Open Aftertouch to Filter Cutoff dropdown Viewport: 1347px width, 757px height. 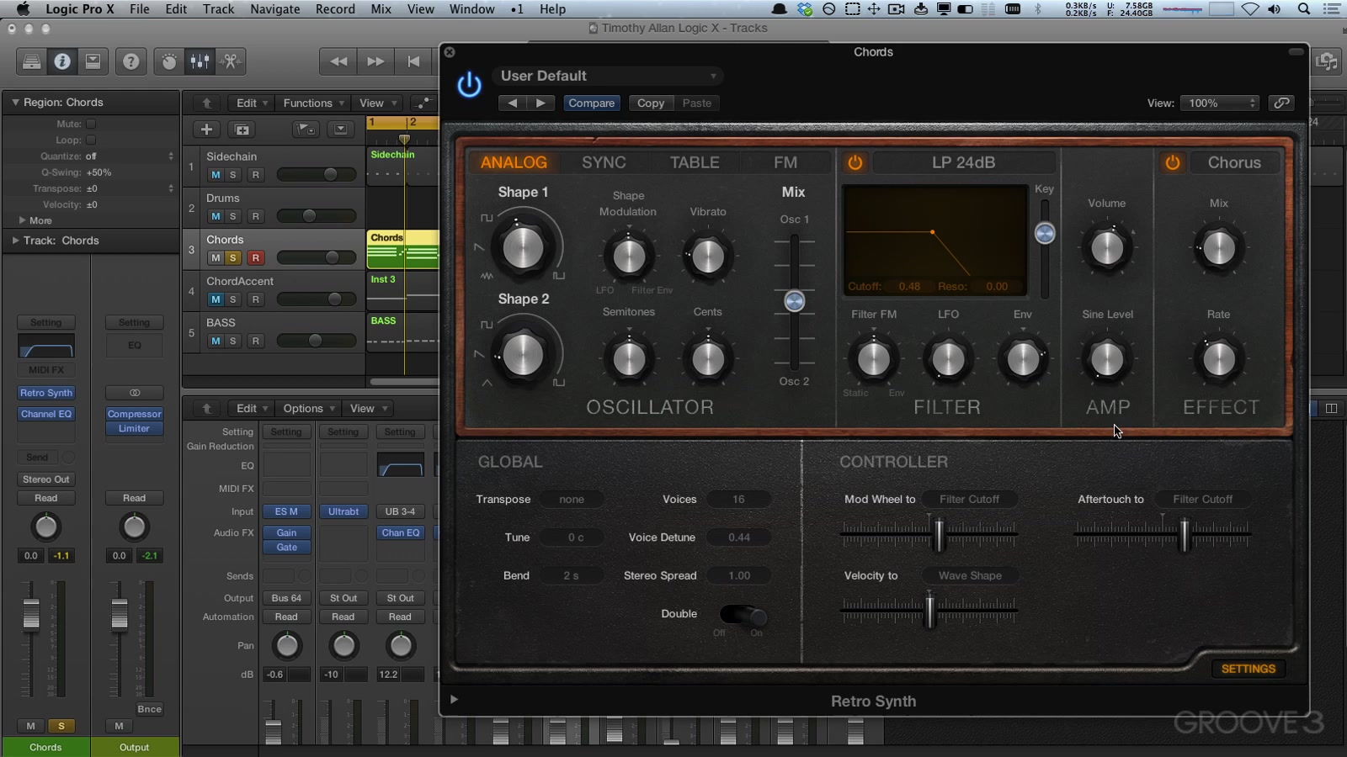(x=1202, y=499)
